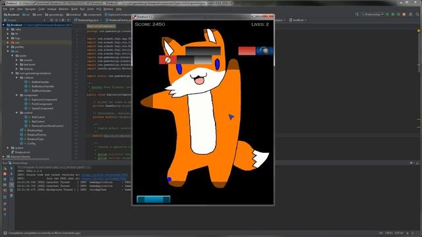
Task: Expand the sounds folder
Action: click(16, 60)
